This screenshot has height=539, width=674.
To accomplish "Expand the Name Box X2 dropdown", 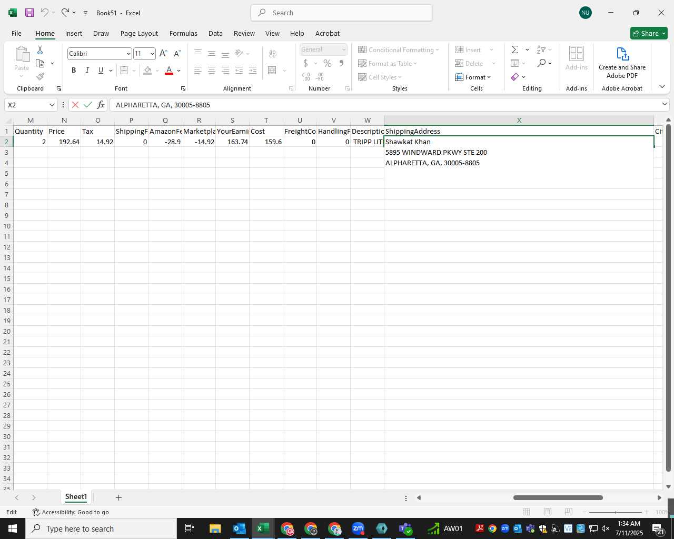I will point(52,105).
